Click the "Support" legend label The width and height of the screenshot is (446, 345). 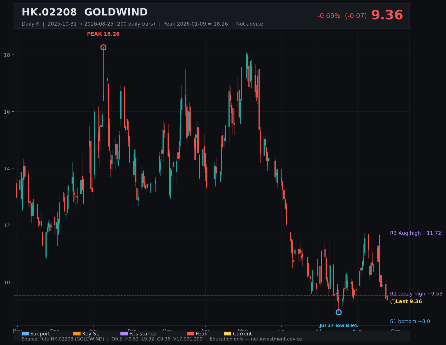[x=40, y=334]
